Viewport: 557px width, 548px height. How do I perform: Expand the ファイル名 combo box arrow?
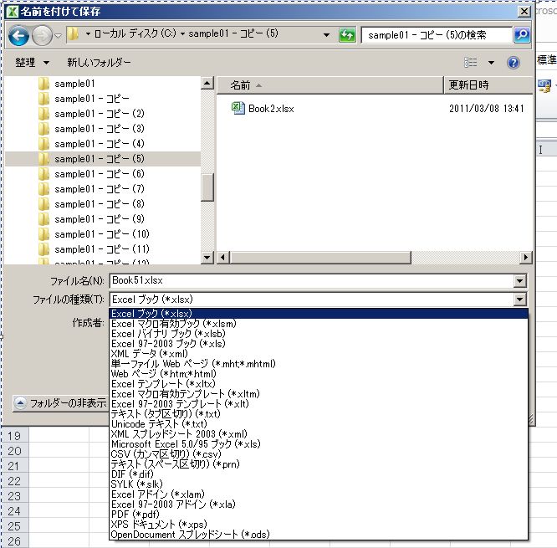click(519, 281)
